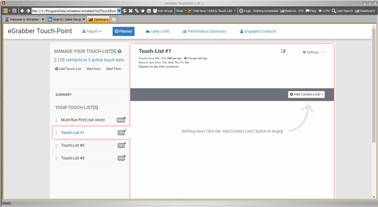Stop loading with the X icon
This screenshot has height=207, width=378.
point(131,11)
